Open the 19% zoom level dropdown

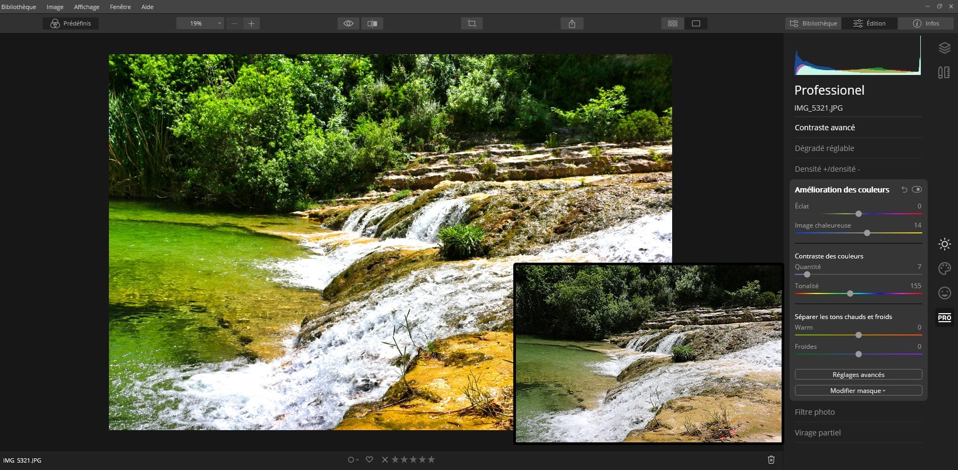200,23
